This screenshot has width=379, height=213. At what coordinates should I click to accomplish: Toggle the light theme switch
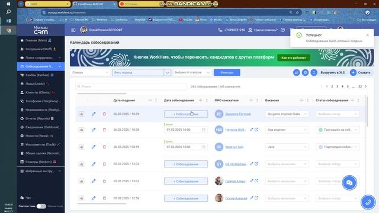tap(41, 206)
